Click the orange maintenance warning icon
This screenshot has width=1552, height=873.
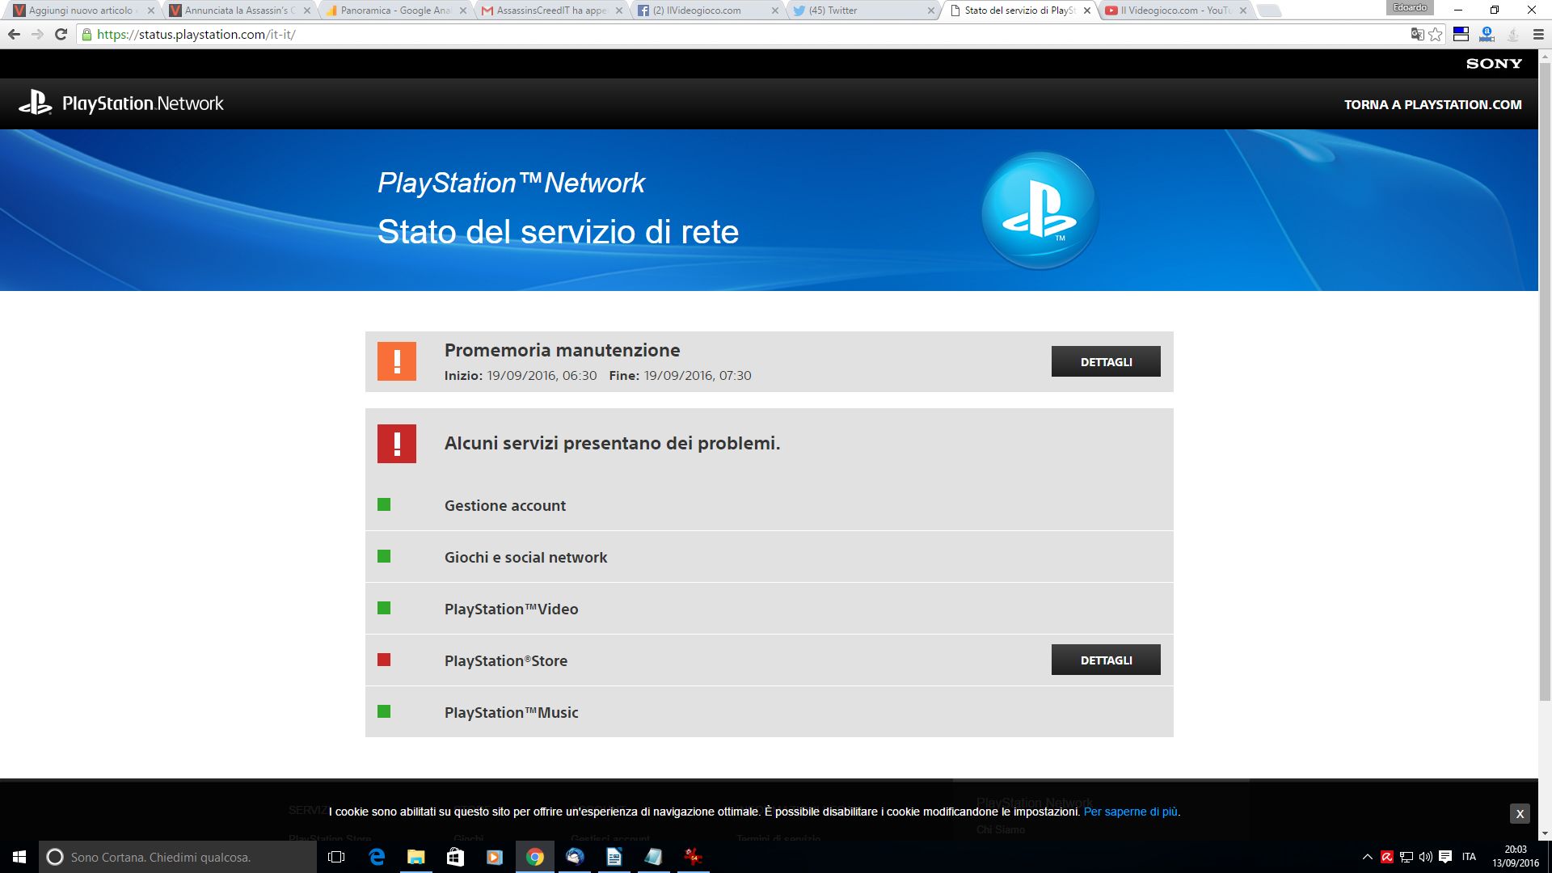click(396, 361)
